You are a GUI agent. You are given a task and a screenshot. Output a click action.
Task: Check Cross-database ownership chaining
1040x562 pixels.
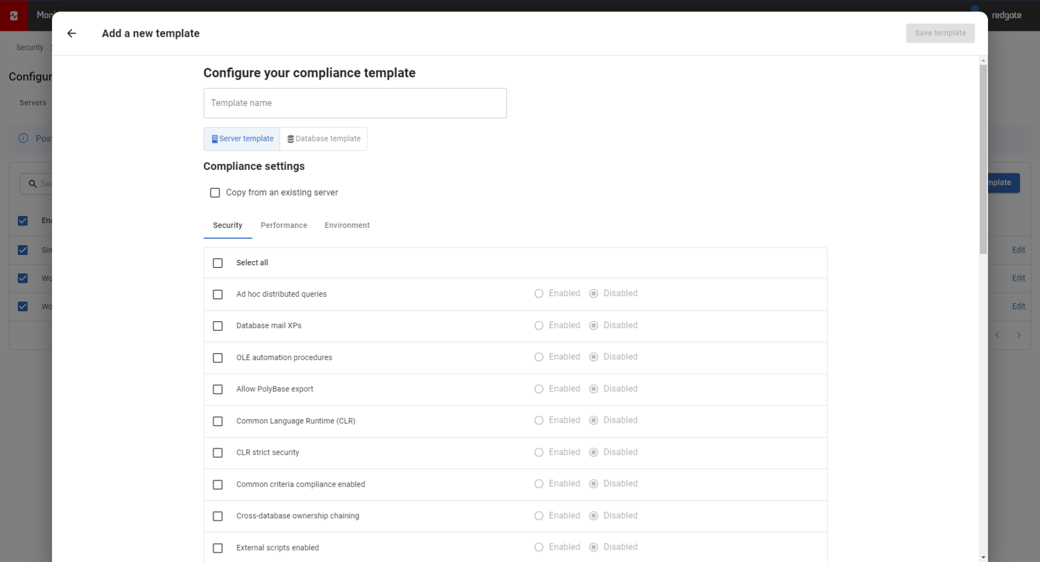coord(218,516)
